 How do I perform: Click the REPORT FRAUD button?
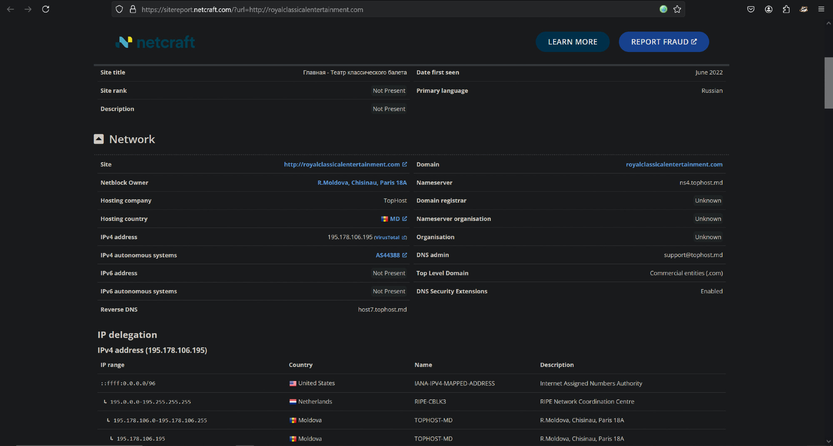664,42
